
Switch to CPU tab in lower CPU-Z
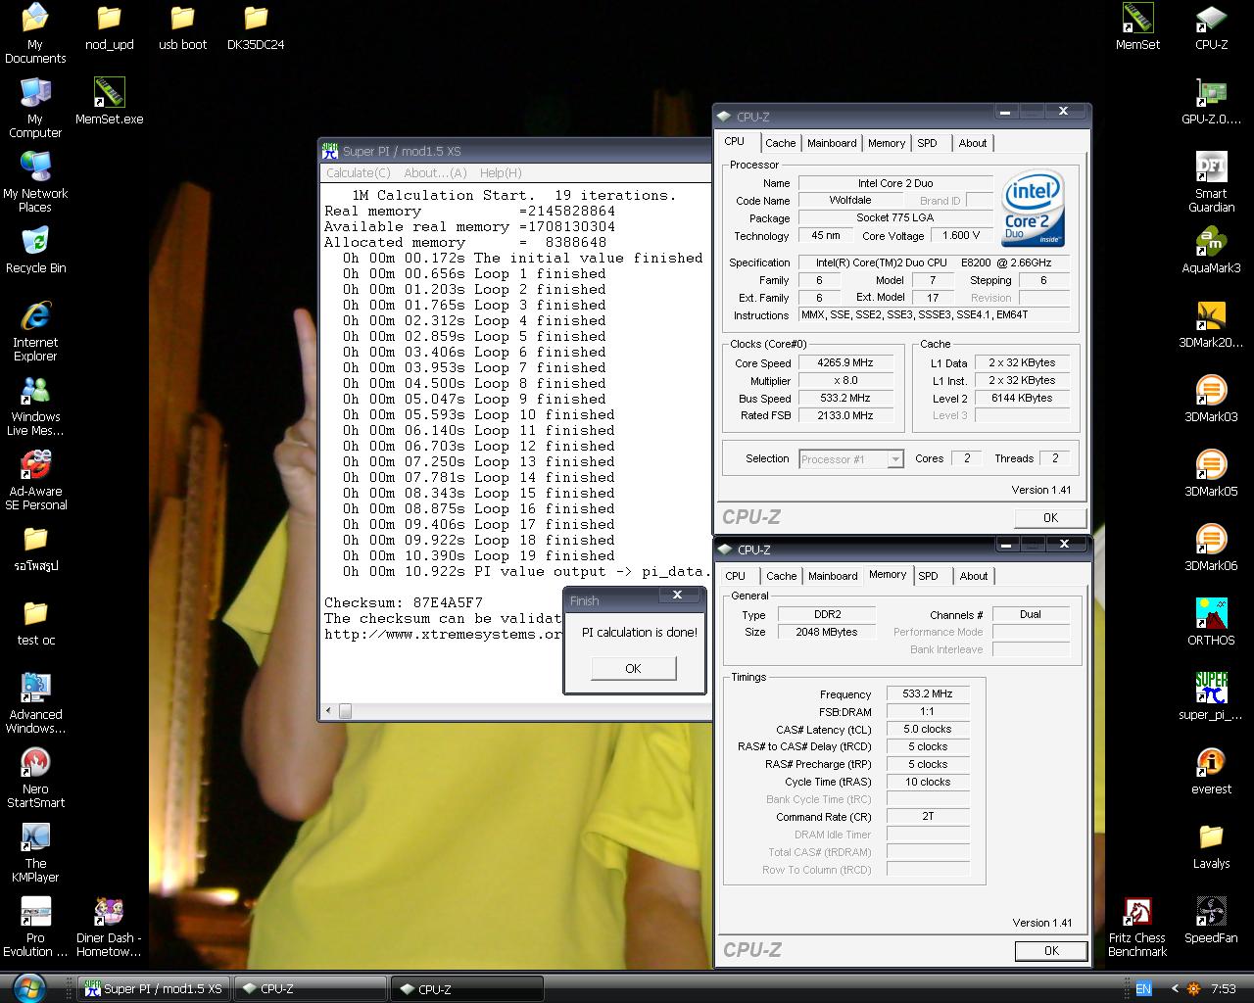tap(736, 576)
